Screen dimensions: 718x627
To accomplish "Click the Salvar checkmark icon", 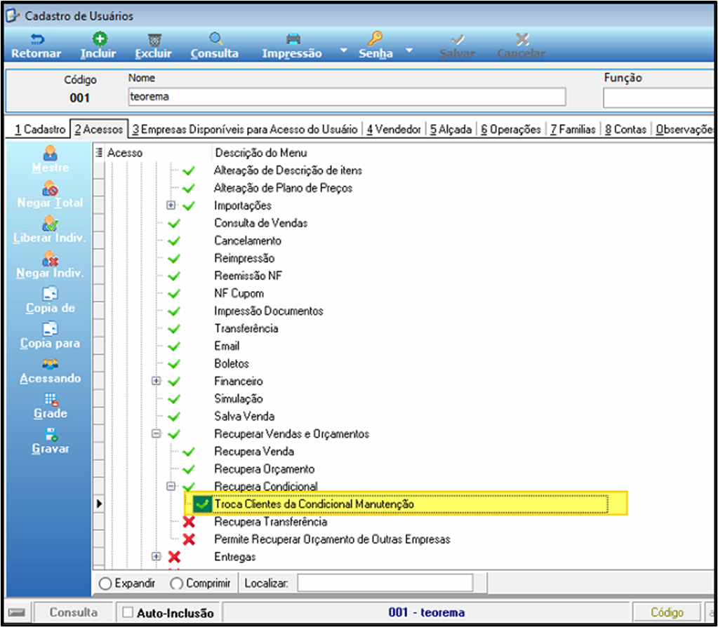I will [x=458, y=39].
